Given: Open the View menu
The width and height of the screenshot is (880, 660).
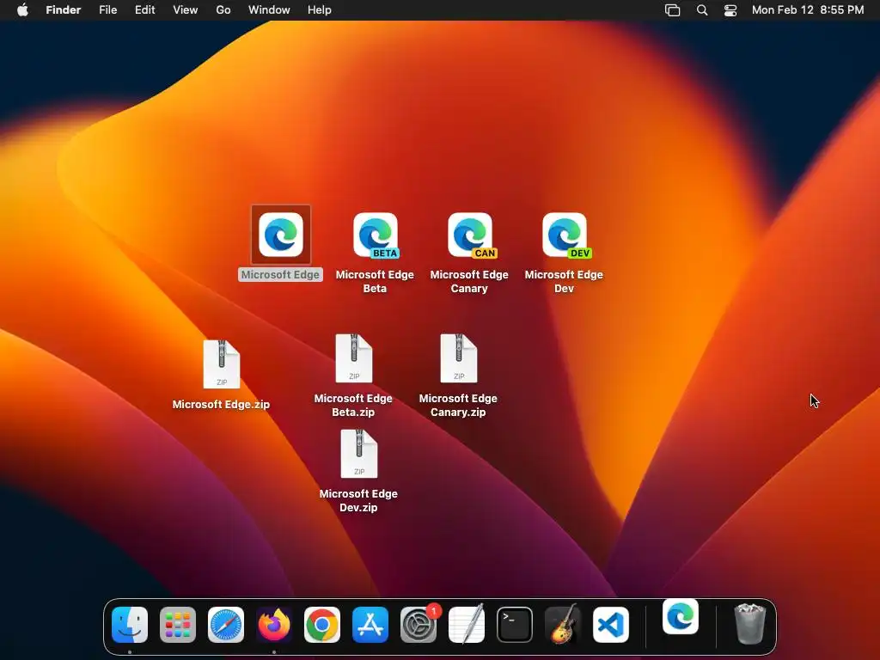Looking at the screenshot, I should point(186,10).
